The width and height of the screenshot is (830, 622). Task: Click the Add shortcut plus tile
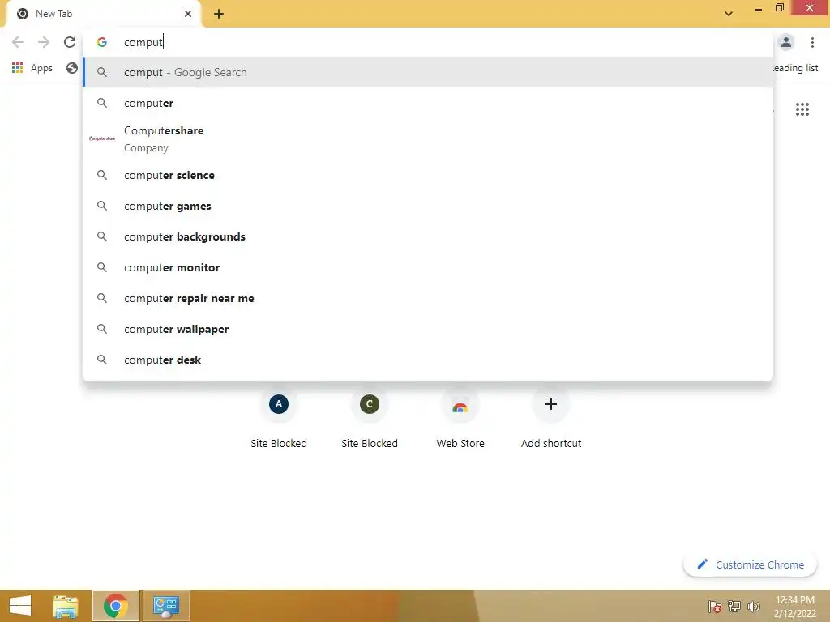pos(551,404)
